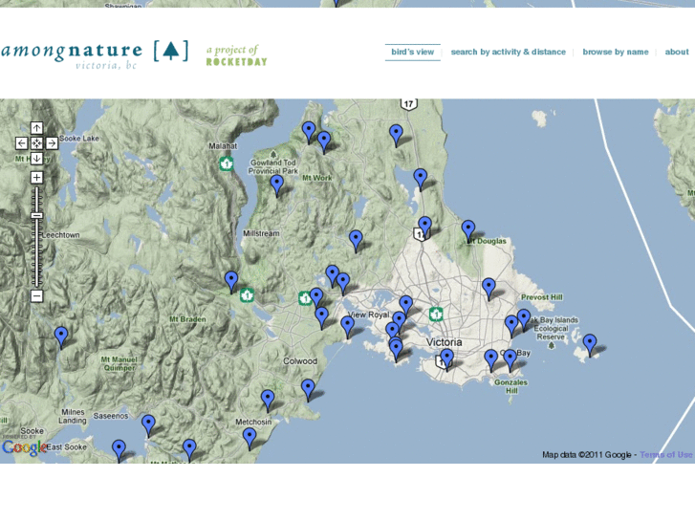
Task: Open the bird's view tab
Action: [413, 52]
